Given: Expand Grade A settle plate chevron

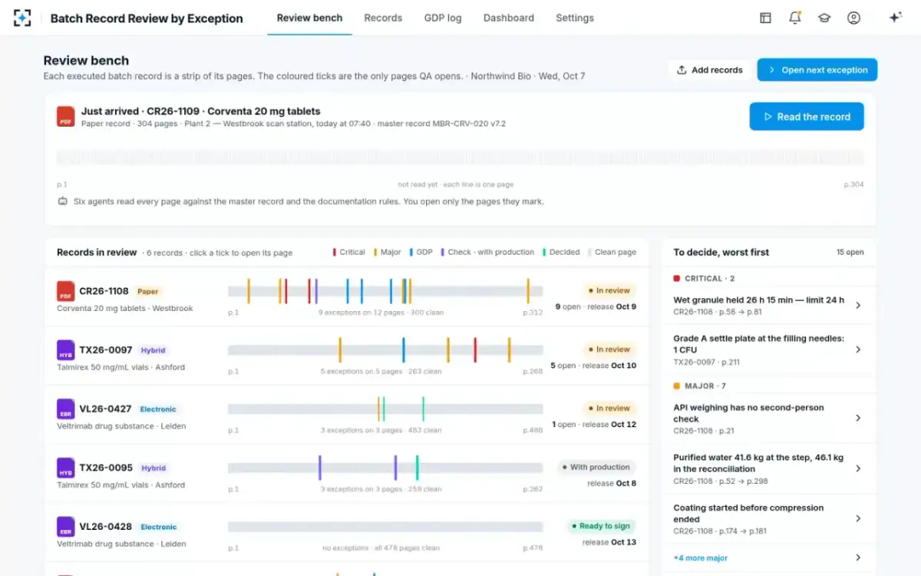Looking at the screenshot, I should point(858,349).
